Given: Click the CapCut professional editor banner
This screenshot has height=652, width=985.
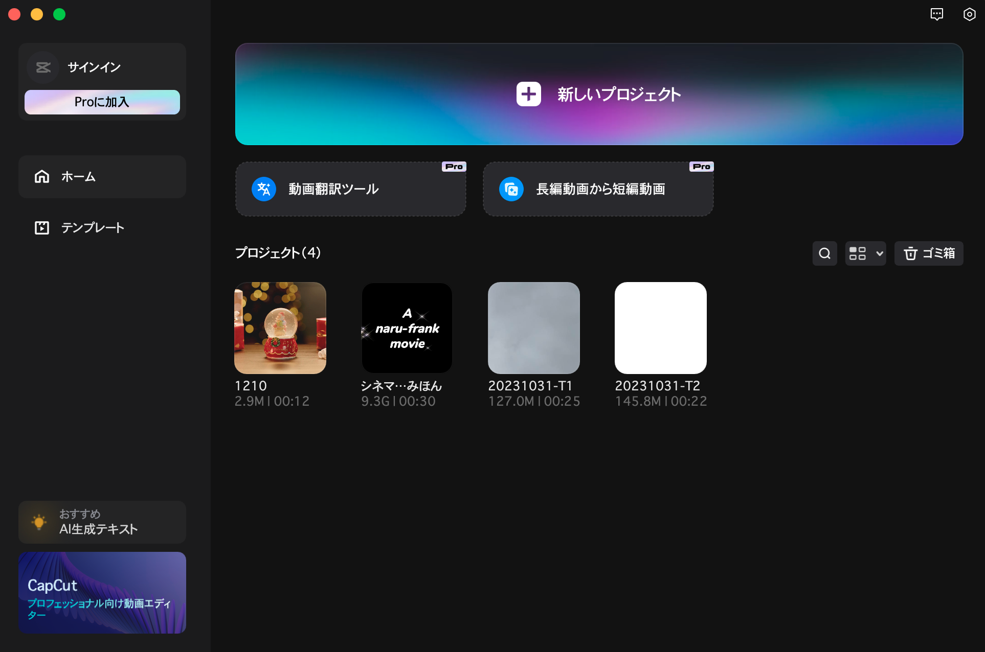Looking at the screenshot, I should pos(102,593).
